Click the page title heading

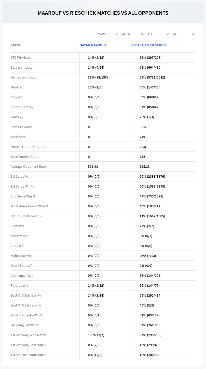103,13
